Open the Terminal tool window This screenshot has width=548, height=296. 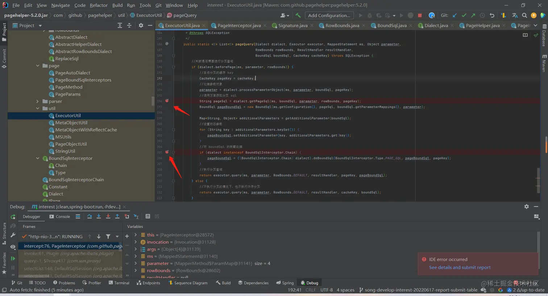pyautogui.click(x=119, y=283)
